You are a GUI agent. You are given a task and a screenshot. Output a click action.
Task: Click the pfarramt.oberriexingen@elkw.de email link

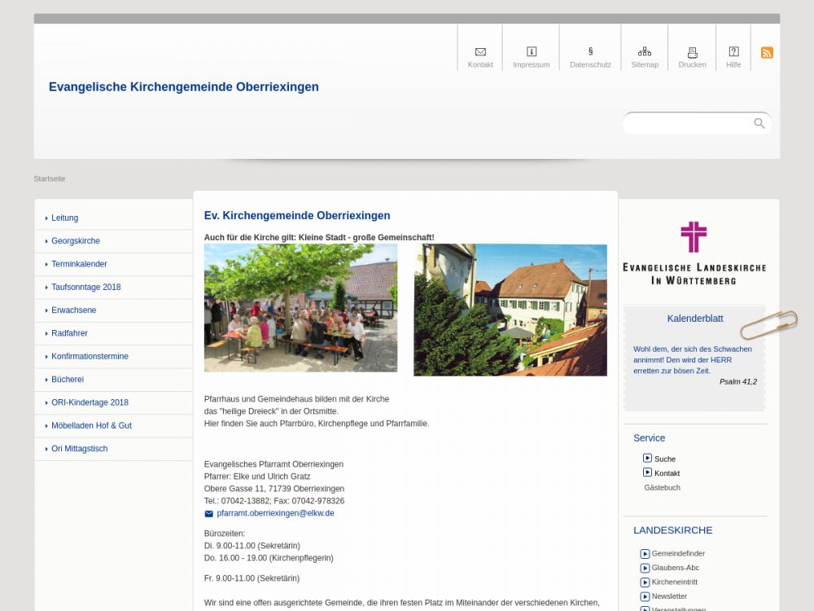[275, 514]
